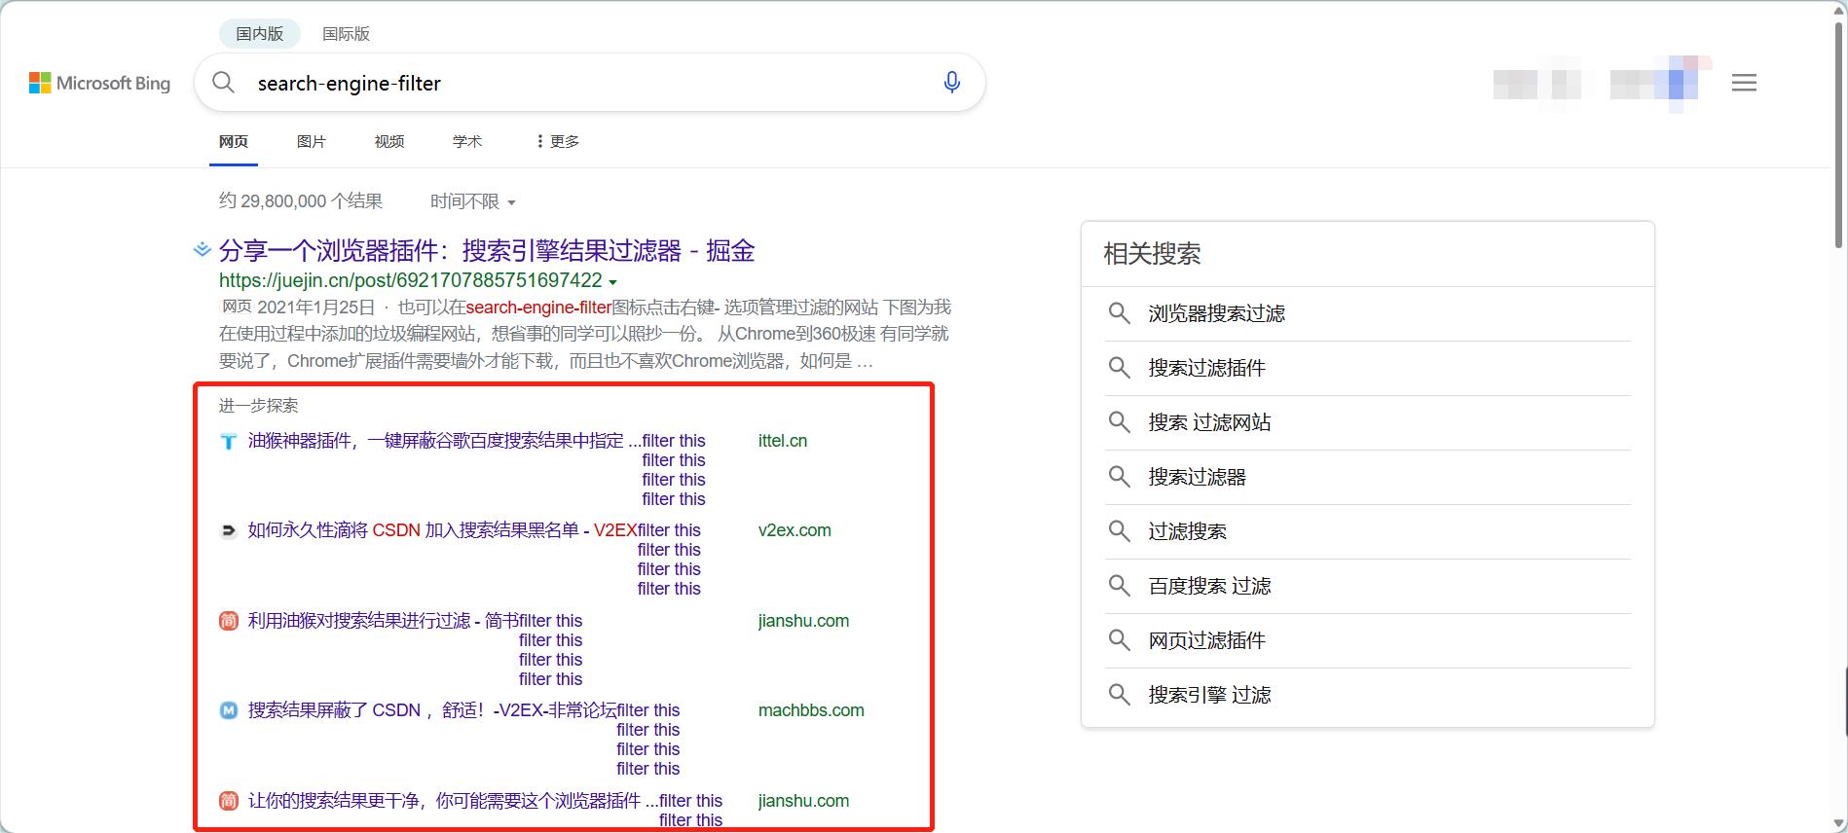
Task: Click search icon beside 搜索过滤器
Action: tap(1119, 477)
